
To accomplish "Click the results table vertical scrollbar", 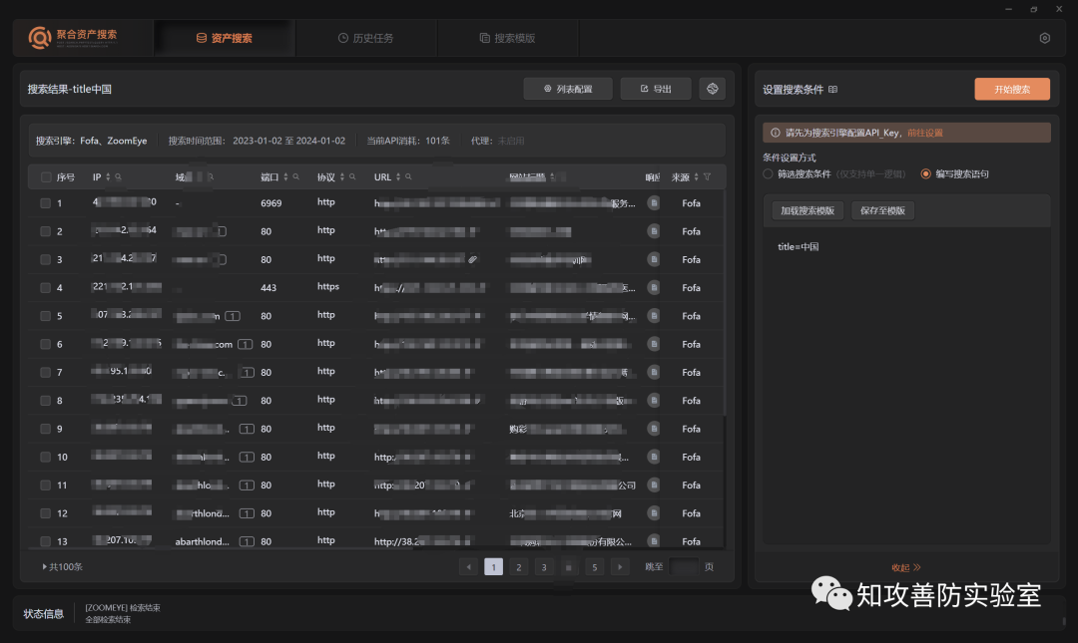I will click(x=724, y=302).
